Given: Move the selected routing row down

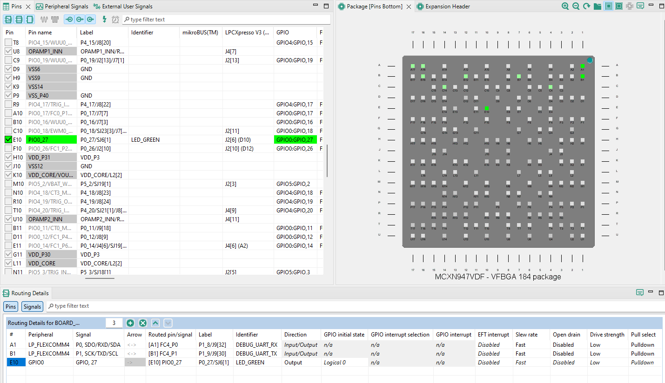Looking at the screenshot, I should [168, 323].
